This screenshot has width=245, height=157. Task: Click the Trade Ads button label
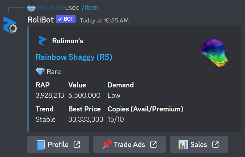(x=130, y=145)
